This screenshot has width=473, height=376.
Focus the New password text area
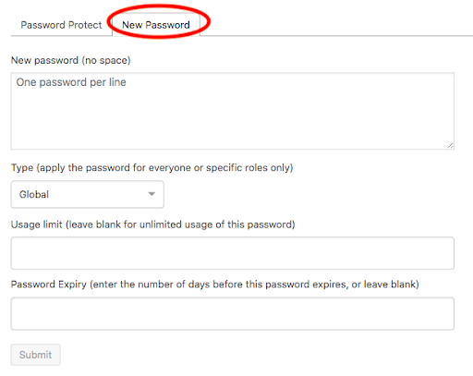pyautogui.click(x=233, y=111)
